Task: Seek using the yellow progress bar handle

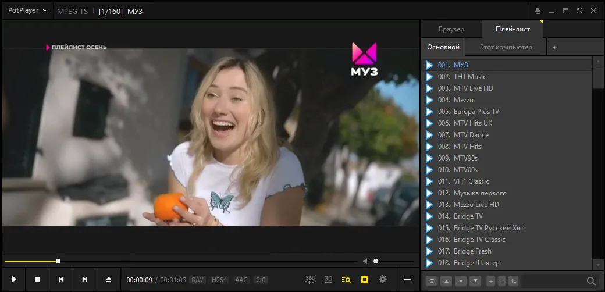Action: tap(58, 261)
